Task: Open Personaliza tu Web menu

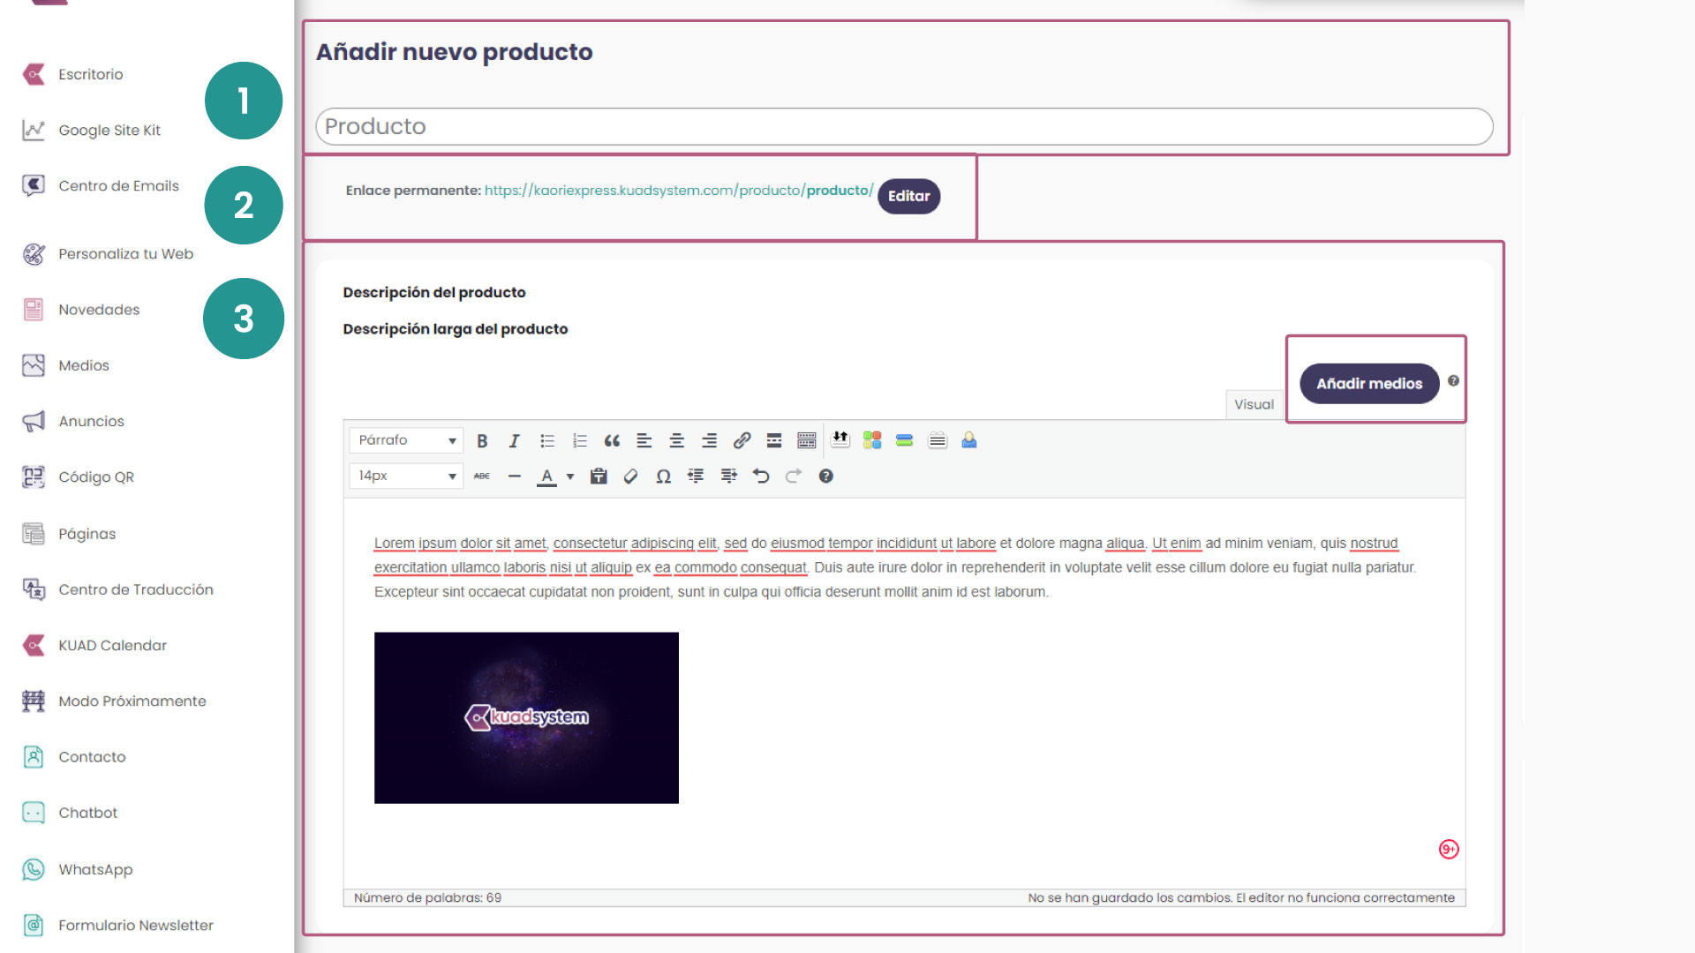Action: [125, 253]
